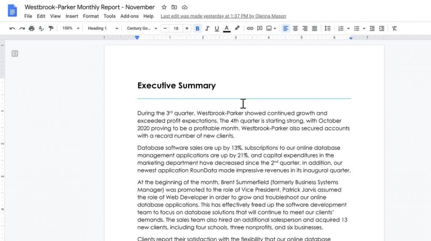
Task: Open the Google Docs home icon
Action: pyautogui.click(x=12, y=11)
